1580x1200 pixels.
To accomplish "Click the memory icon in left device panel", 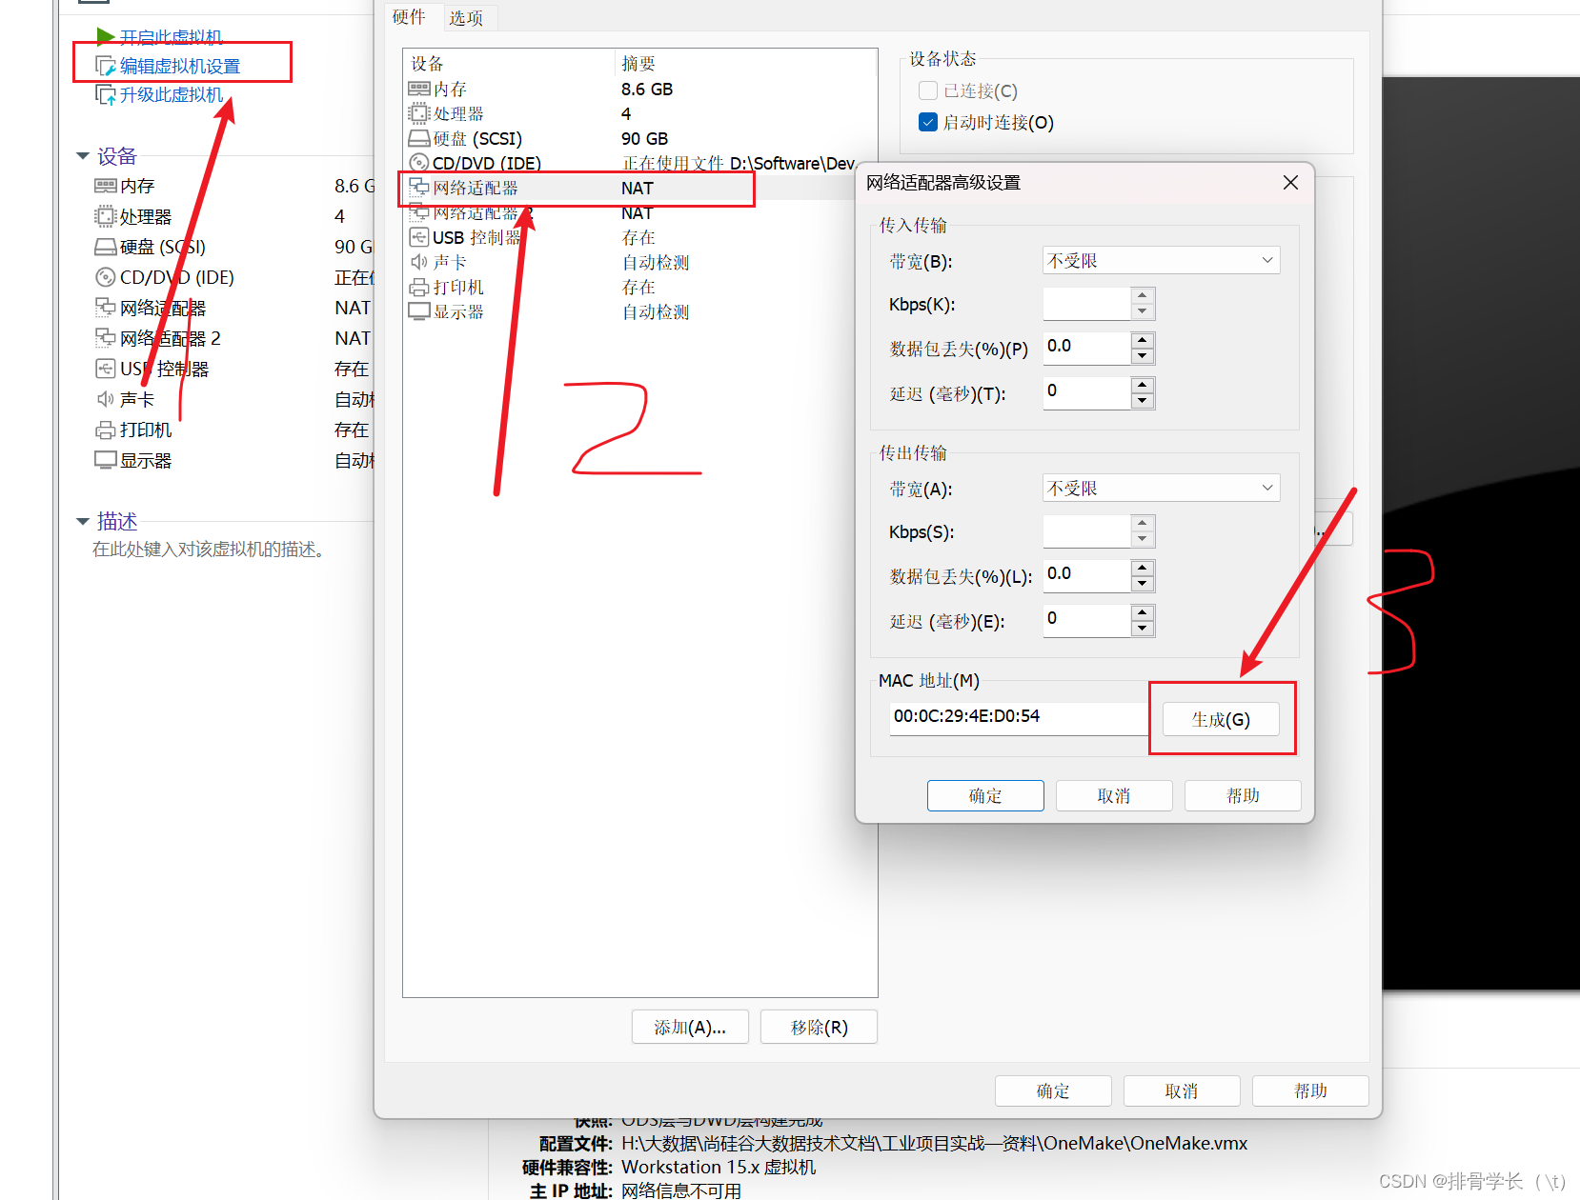I will click(105, 186).
